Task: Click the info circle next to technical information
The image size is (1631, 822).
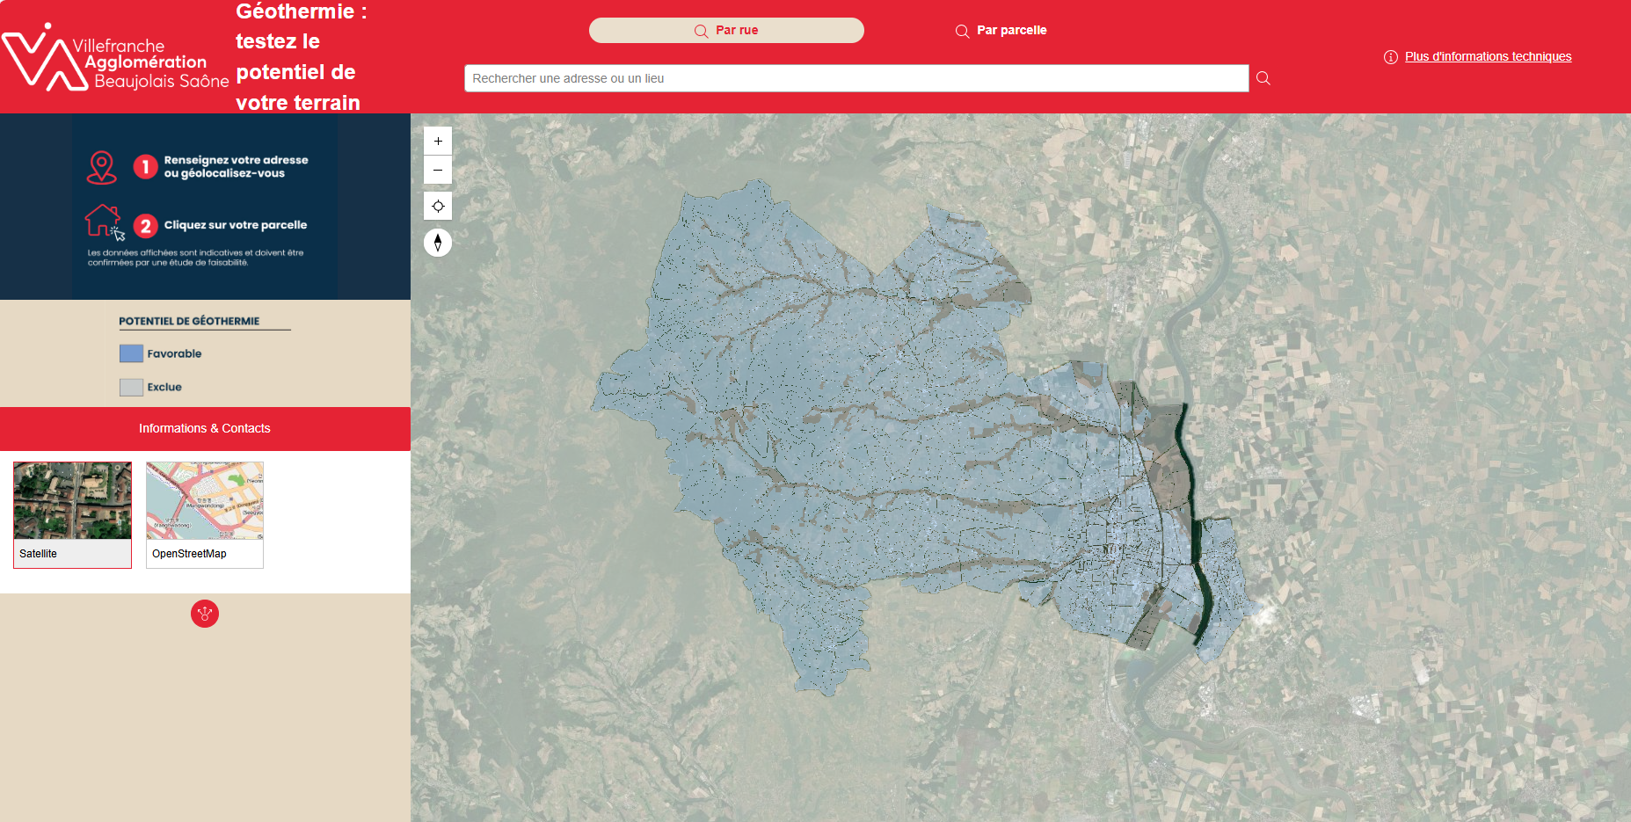Action: pos(1390,56)
